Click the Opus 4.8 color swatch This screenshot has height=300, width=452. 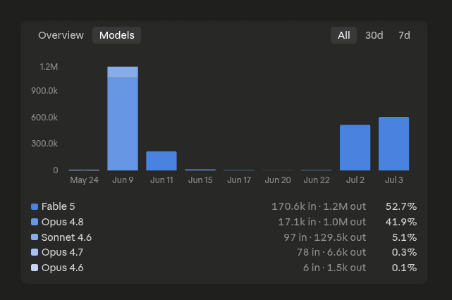coord(35,222)
